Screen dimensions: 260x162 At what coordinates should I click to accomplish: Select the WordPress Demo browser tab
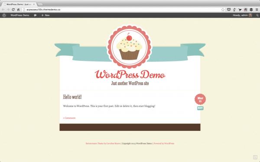coord(19,4)
